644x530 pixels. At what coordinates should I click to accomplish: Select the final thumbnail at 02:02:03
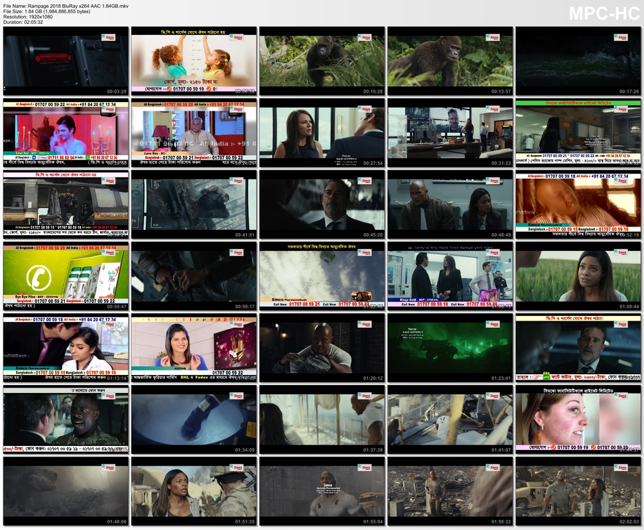578,491
